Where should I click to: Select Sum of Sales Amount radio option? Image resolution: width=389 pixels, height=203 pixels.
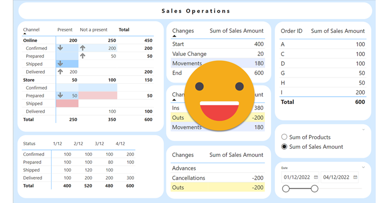285,147
